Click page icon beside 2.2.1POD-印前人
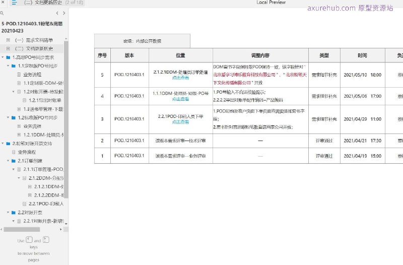 (24, 204)
